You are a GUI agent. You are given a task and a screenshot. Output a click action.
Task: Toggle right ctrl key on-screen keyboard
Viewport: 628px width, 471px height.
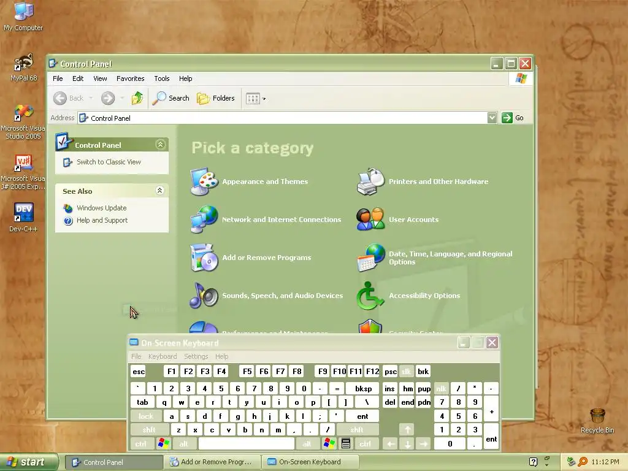coord(366,444)
